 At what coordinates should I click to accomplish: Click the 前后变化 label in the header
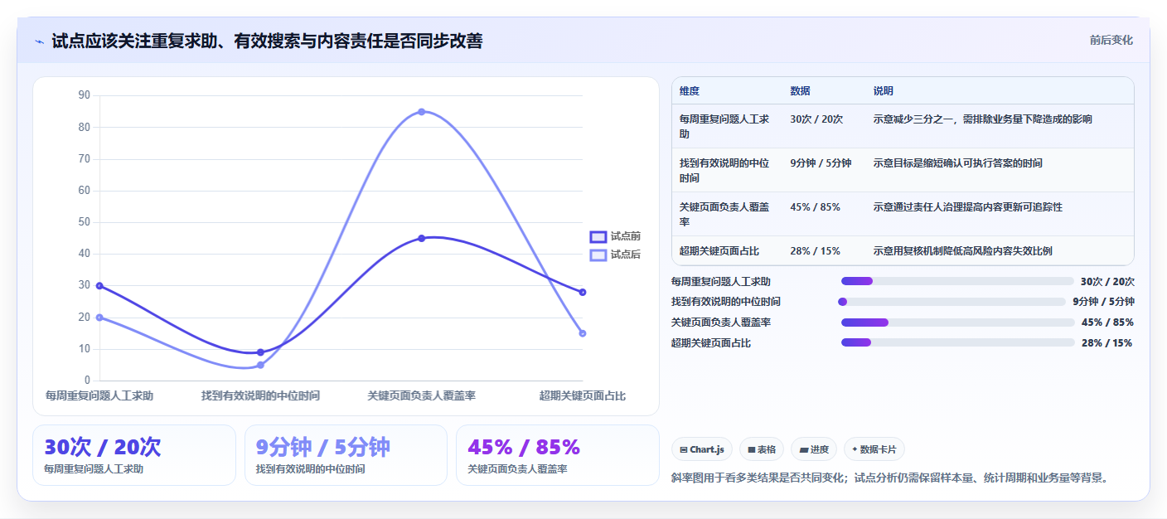(x=1111, y=41)
